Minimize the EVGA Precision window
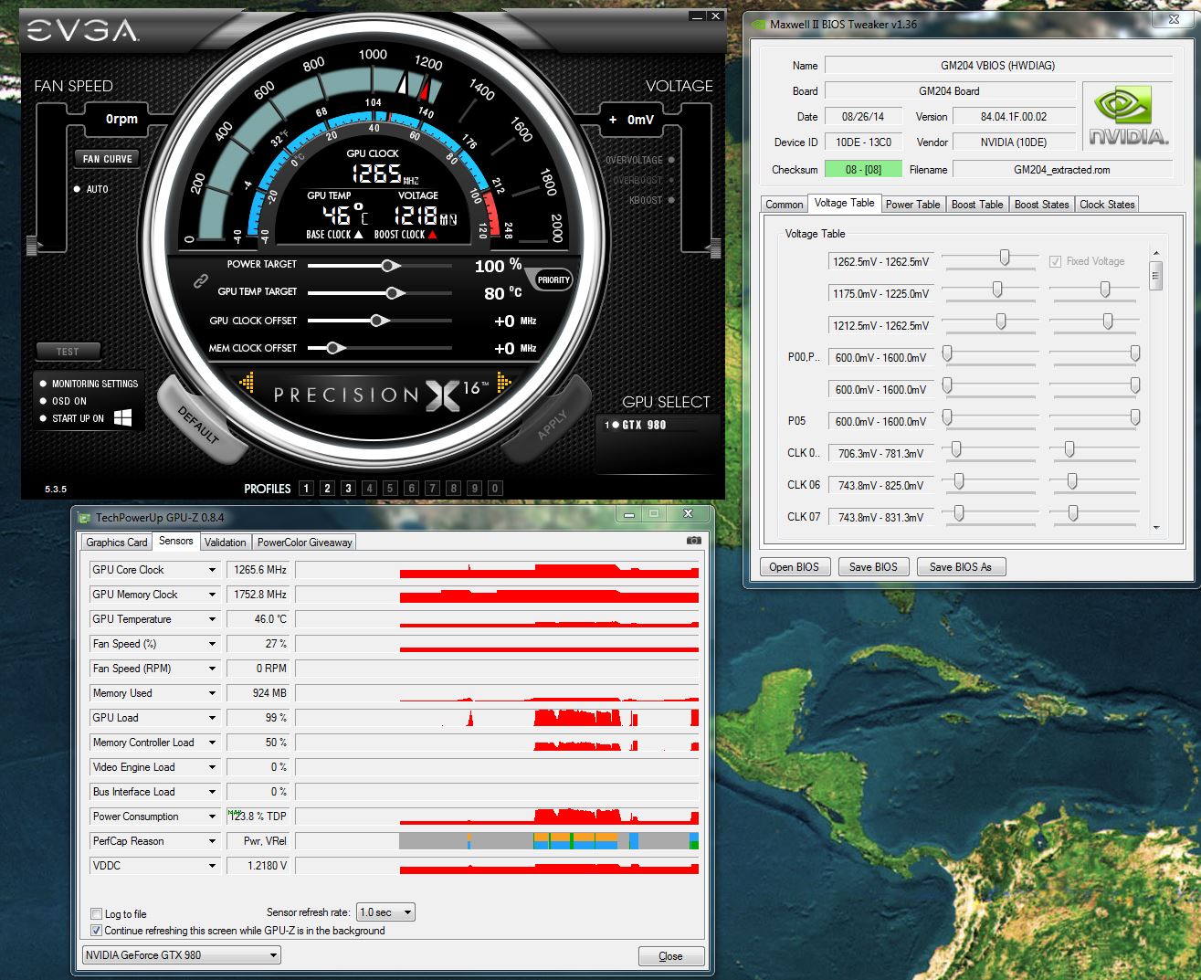The width and height of the screenshot is (1201, 980). 698,16
